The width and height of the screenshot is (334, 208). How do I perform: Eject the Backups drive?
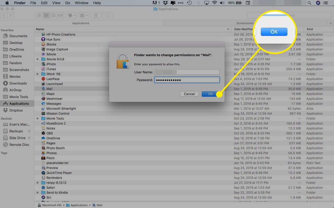(29, 131)
